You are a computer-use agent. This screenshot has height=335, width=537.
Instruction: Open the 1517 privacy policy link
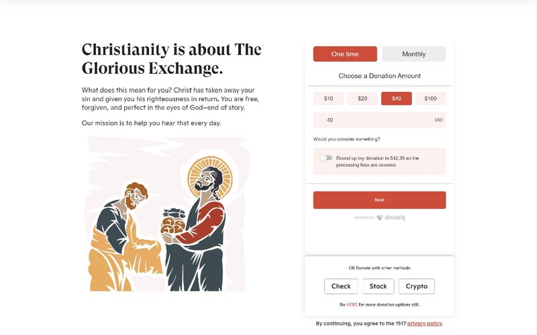(424, 324)
